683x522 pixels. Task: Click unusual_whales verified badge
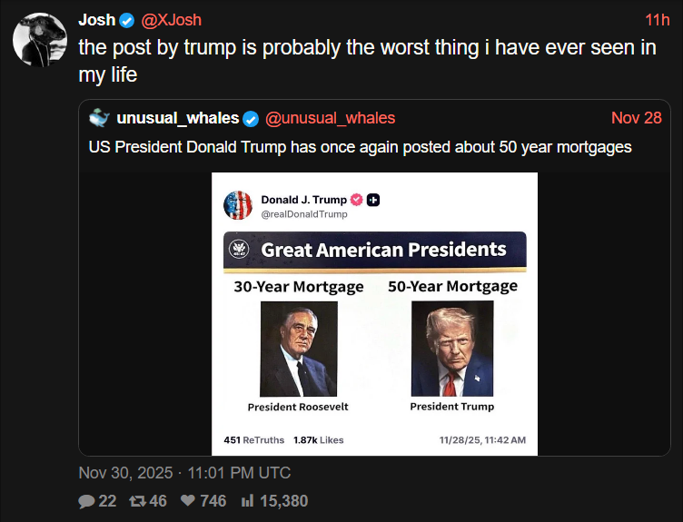coord(252,119)
